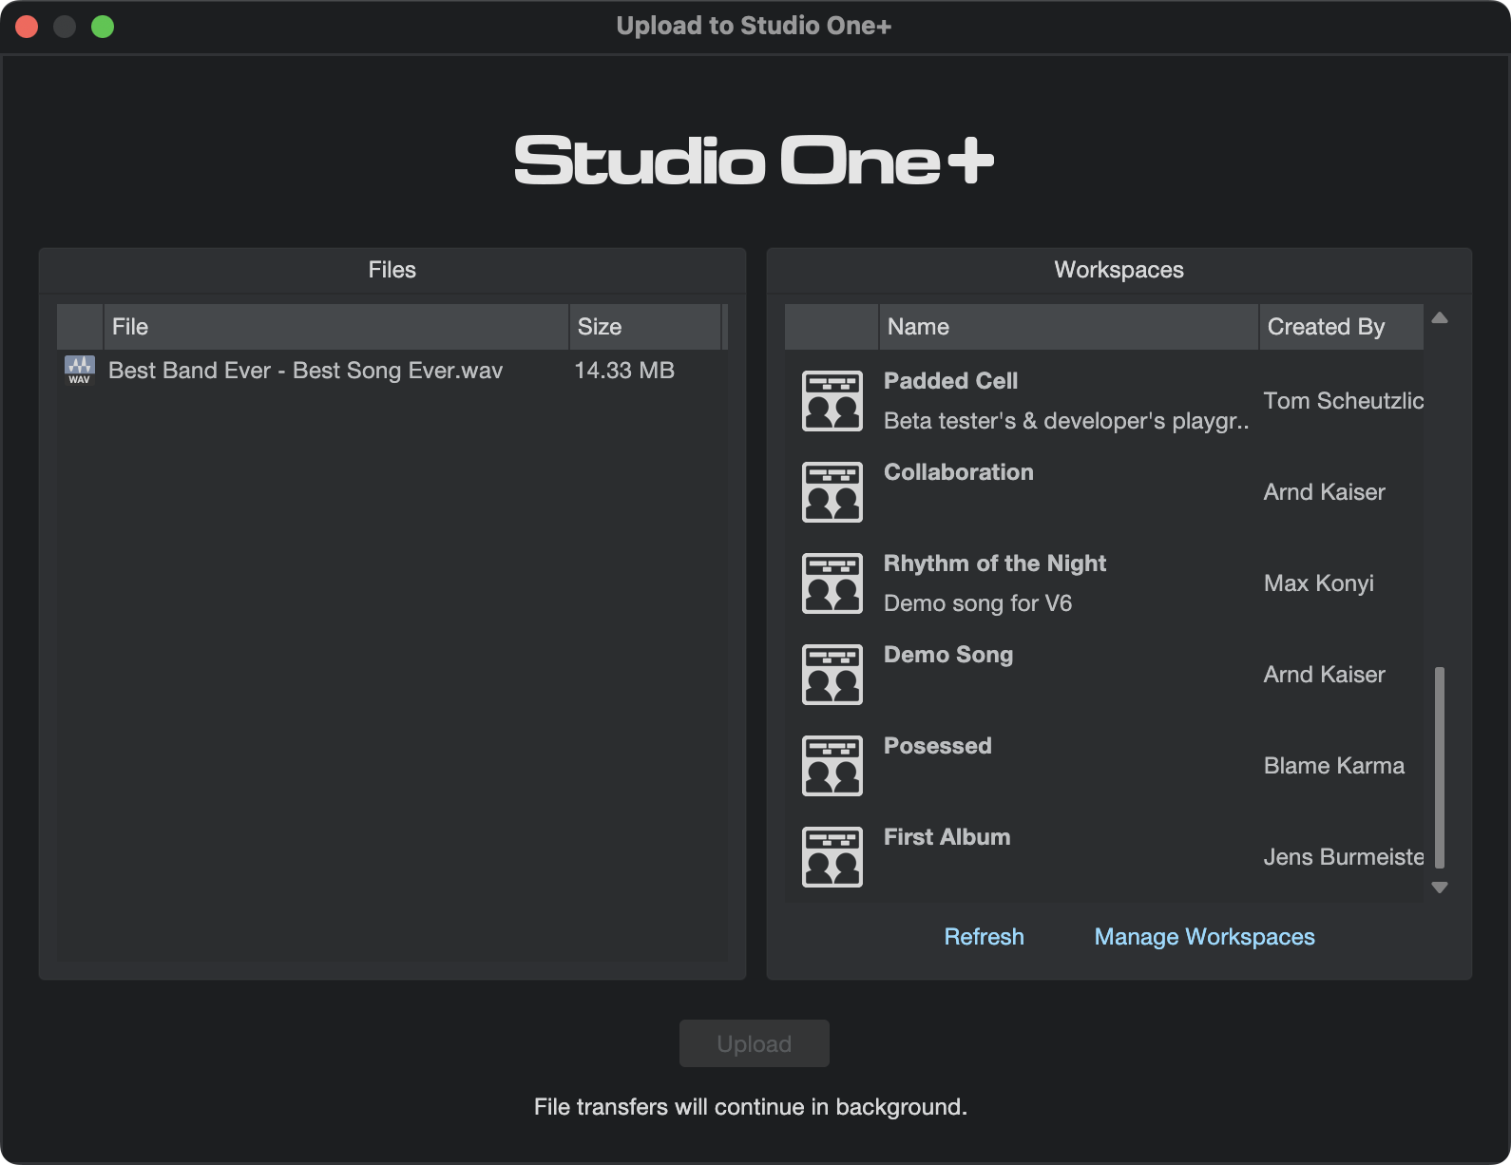This screenshot has height=1165, width=1511.
Task: Click Beta tester's & developer's playgr.. description
Action: click(1066, 421)
